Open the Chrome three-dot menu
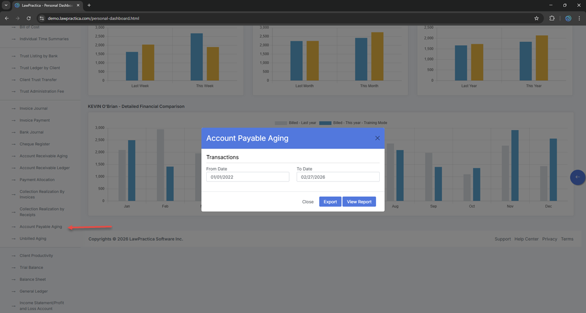The height and width of the screenshot is (313, 586). click(x=579, y=18)
